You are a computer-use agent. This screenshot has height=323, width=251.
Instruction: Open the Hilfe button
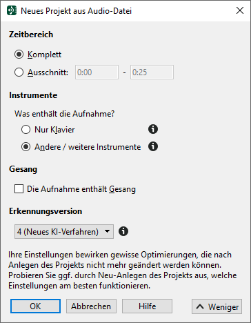pyautogui.click(x=147, y=306)
